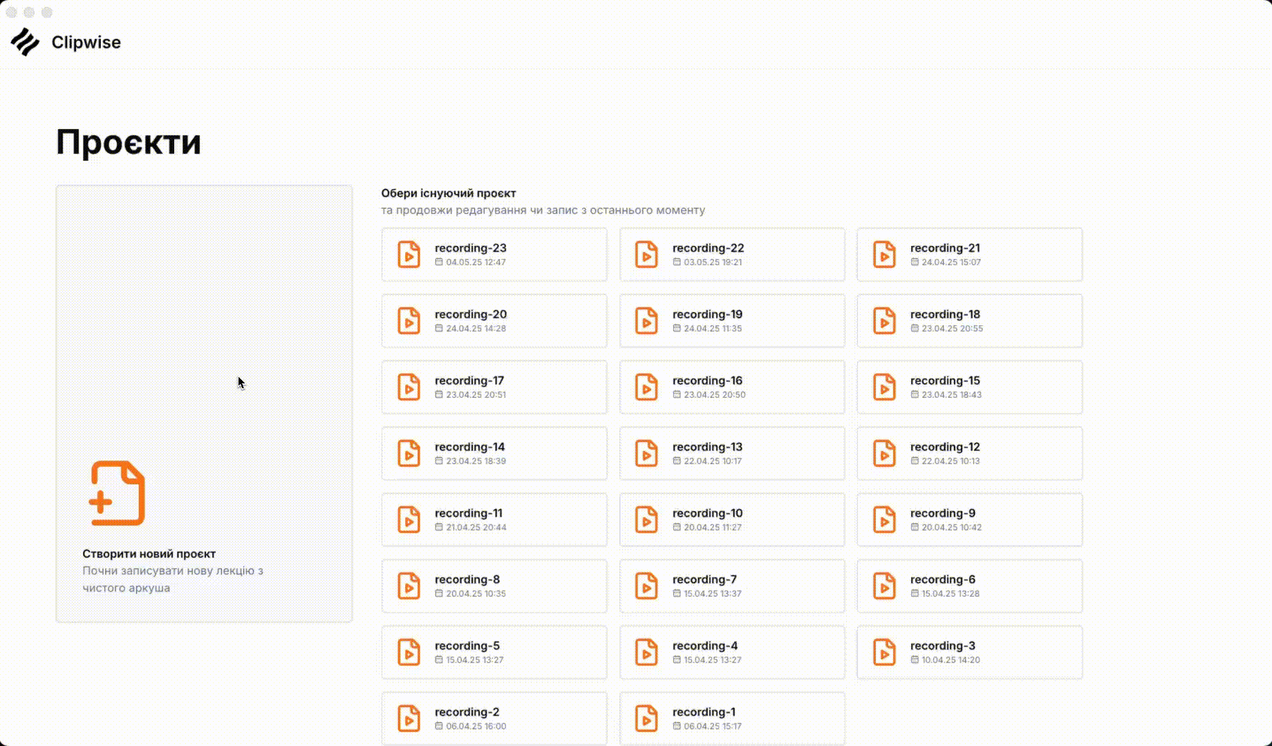Select the recording-12 project name
Screen dimensions: 1272x746
click(x=945, y=447)
